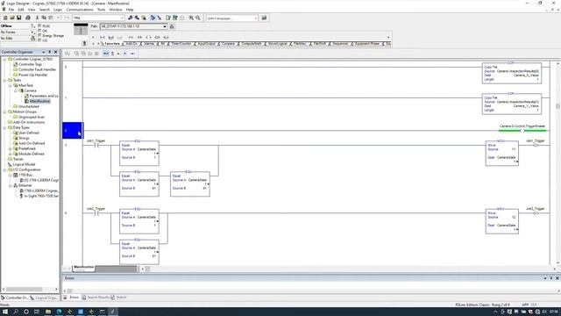Open the Path combo box dropdown

pyautogui.click(x=165, y=26)
